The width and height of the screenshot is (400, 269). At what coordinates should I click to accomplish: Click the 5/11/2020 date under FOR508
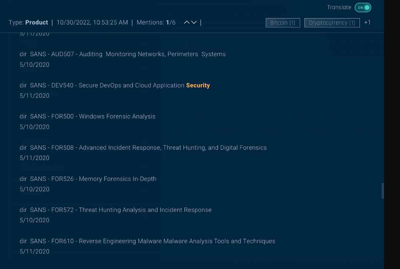point(34,158)
